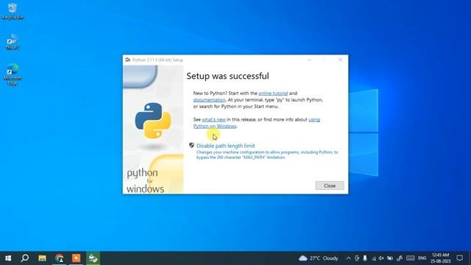Open the touch keyboard tray icon

411,258
